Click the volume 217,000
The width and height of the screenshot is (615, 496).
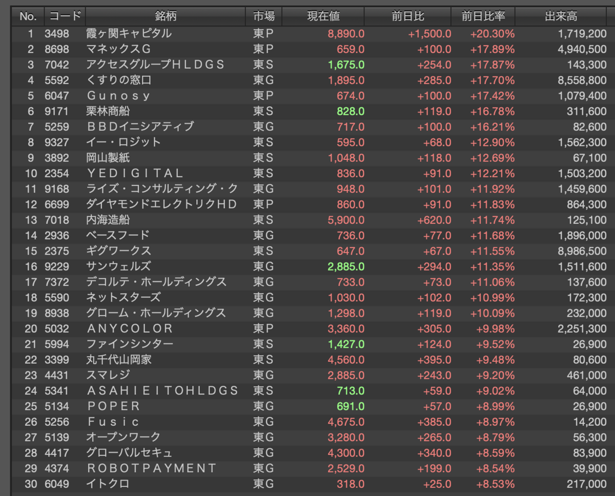[x=587, y=484]
